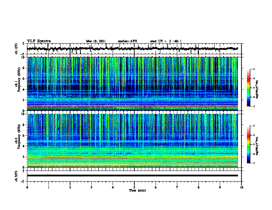272x210 pixels.
Task: Click the 'ch.1(V)' waveform axis label
Action: point(16,49)
